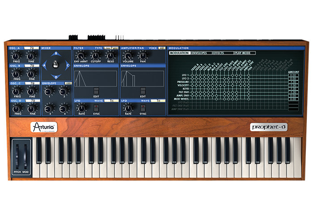Open amplifier LFO WAVE Tri selector
This screenshot has height=216, width=313.
click(158, 100)
